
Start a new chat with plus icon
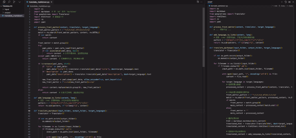282,2
